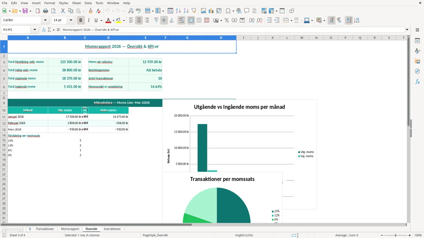Open the Styles menu
This screenshot has width=424, height=238.
pyautogui.click(x=64, y=3)
